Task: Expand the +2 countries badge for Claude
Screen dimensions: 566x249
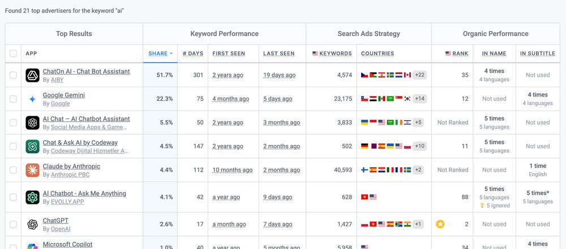Action: click(418, 170)
